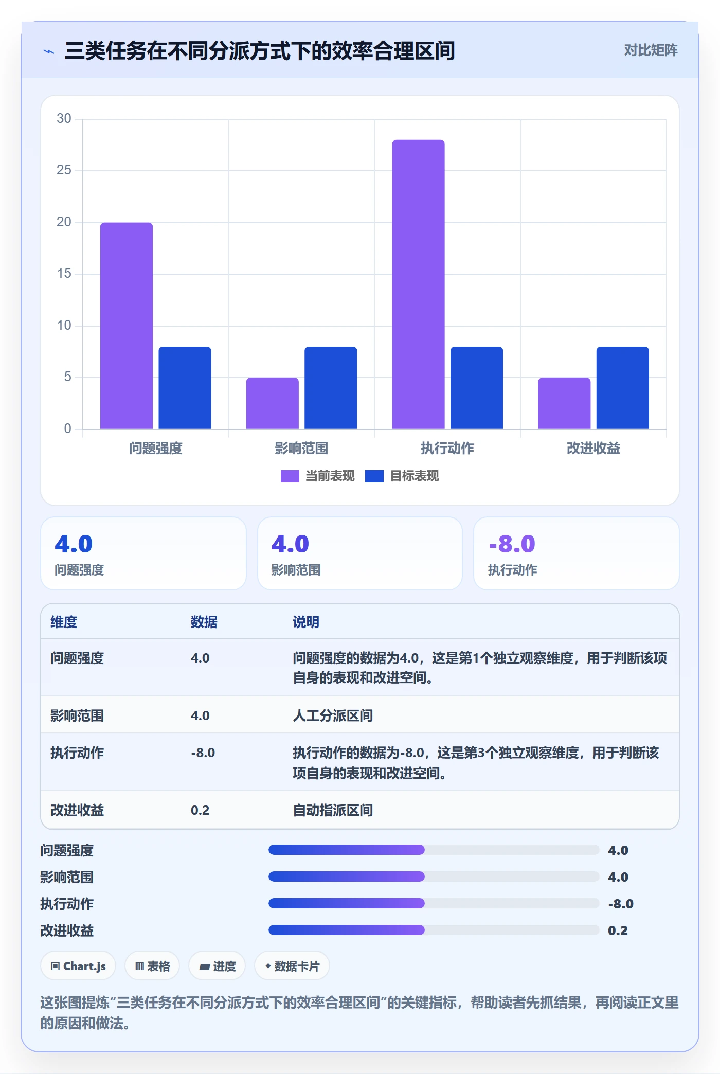This screenshot has width=720, height=1074.
Task: Click the 数据 column header
Action: pyautogui.click(x=204, y=622)
